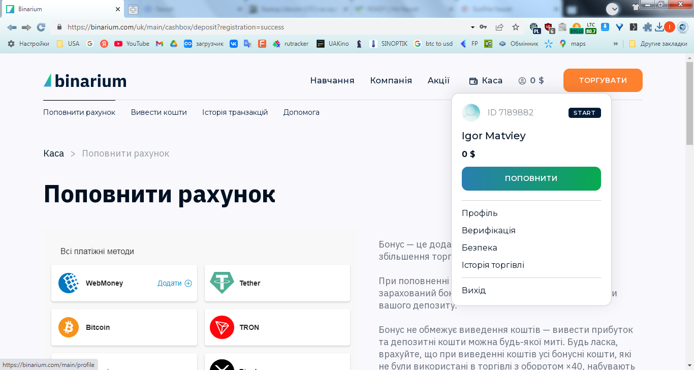The width and height of the screenshot is (694, 370).
Task: Share this page using the share icon
Action: point(499,27)
